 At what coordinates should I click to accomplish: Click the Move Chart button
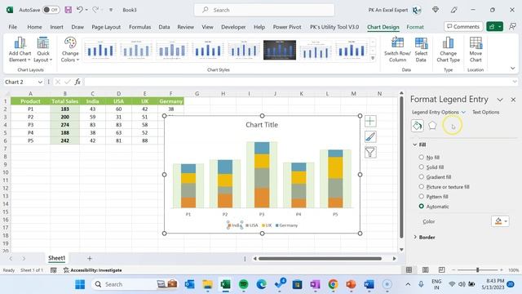(476, 50)
